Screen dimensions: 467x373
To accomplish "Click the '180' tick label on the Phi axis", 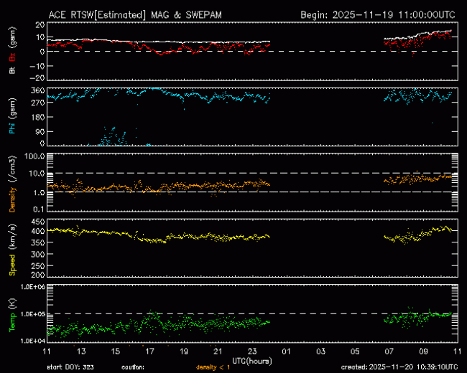I will (x=37, y=117).
